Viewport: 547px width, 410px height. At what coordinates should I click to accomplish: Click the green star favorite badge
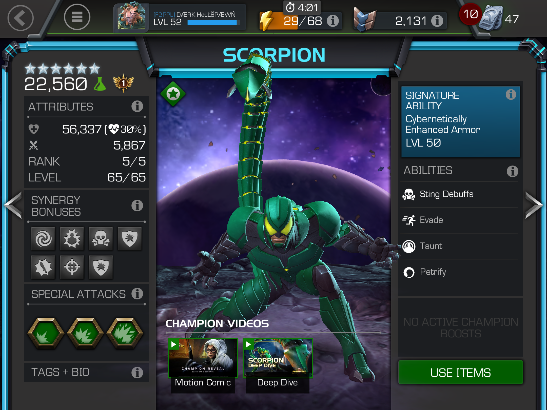tap(173, 94)
